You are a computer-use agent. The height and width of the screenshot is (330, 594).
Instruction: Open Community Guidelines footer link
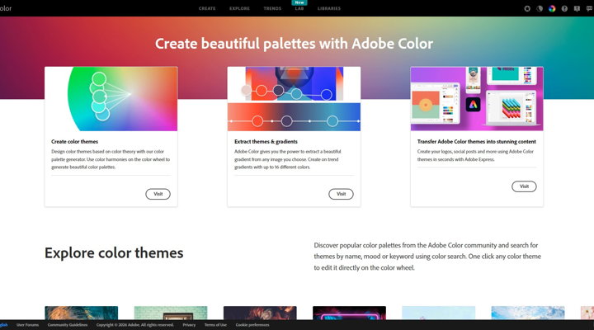point(68,325)
